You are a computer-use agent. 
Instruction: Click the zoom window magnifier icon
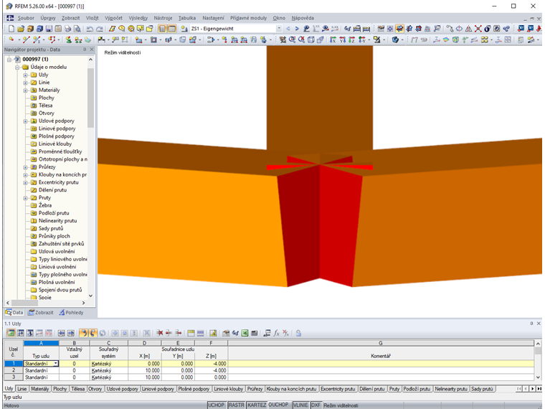292,39
